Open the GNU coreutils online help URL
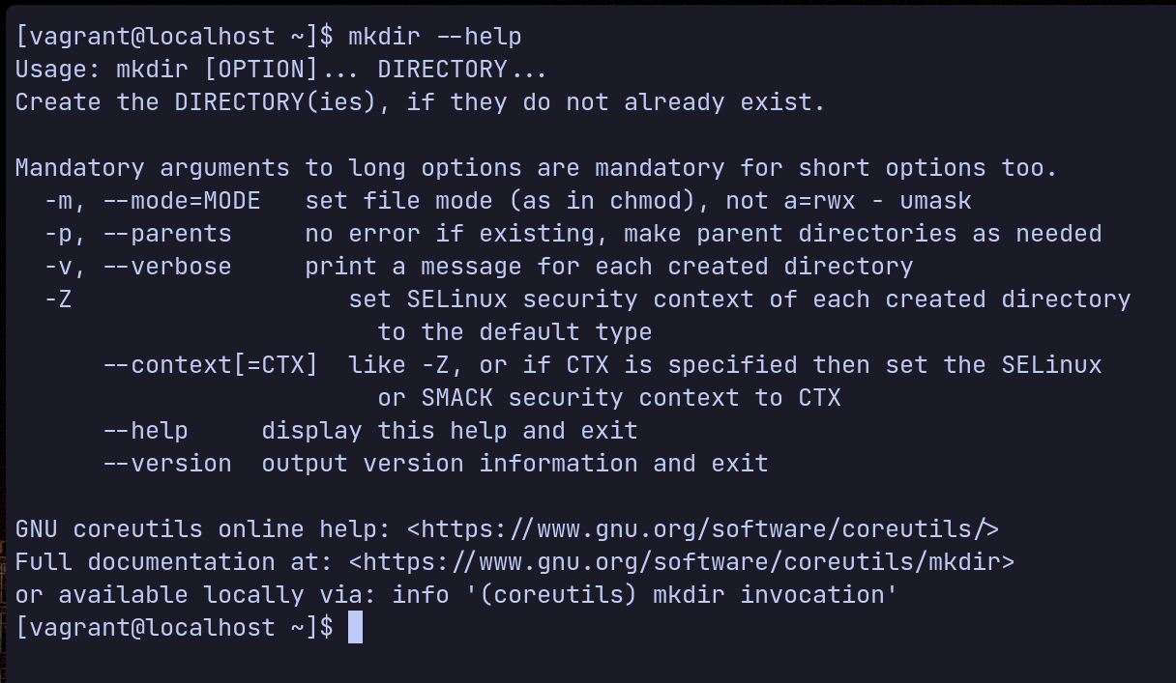This screenshot has height=683, width=1176. [x=703, y=529]
